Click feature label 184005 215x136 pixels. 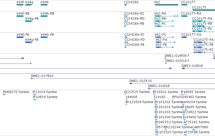(131, 97)
